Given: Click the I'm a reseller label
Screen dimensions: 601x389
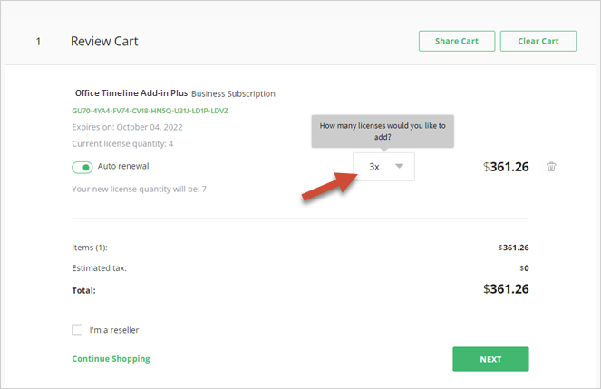Looking at the screenshot, I should (x=113, y=330).
